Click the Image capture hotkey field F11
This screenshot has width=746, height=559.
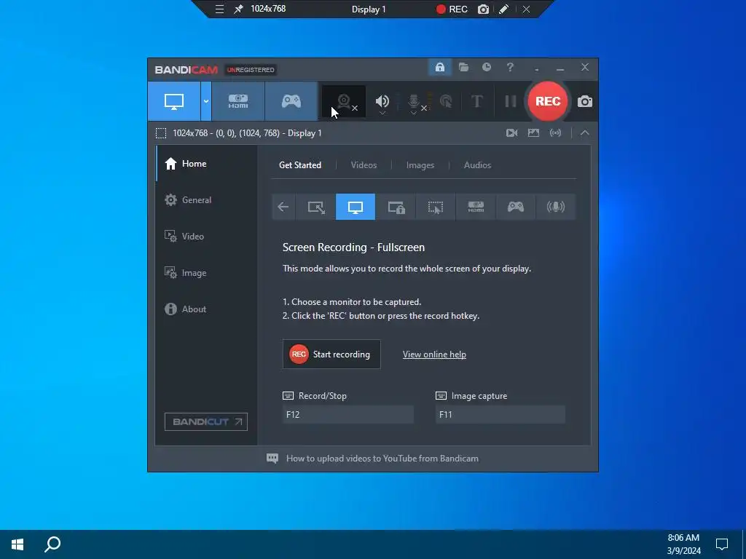pos(500,414)
